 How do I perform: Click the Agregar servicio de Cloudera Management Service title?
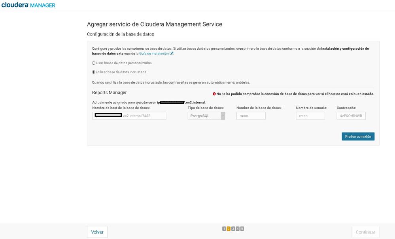tap(155, 24)
